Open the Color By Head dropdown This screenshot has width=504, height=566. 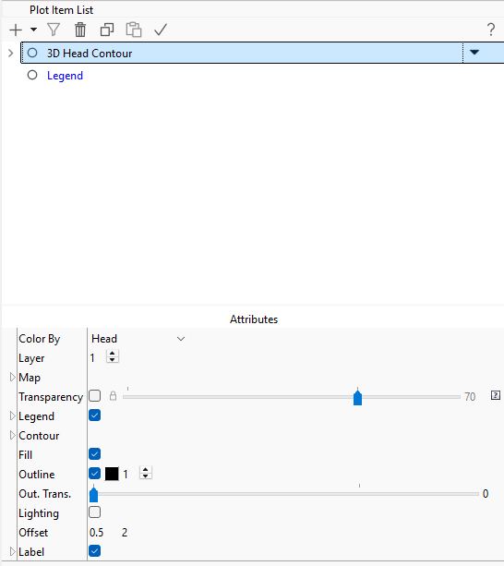pos(138,339)
